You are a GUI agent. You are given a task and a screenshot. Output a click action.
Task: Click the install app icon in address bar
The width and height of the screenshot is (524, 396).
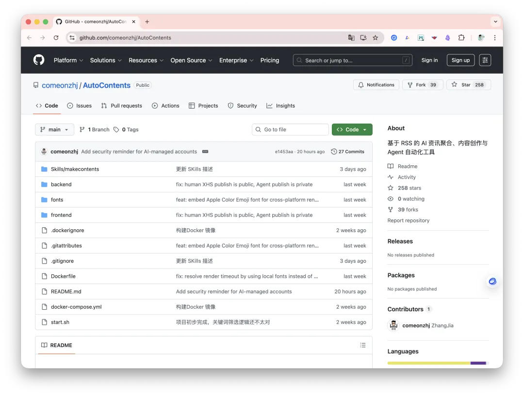[363, 38]
